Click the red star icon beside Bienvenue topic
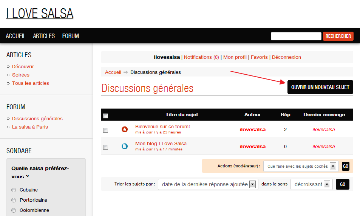The height and width of the screenshot is (216, 360). click(x=125, y=129)
